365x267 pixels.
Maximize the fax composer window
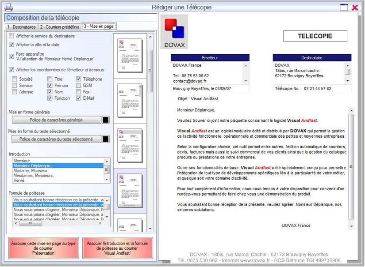[344, 8]
